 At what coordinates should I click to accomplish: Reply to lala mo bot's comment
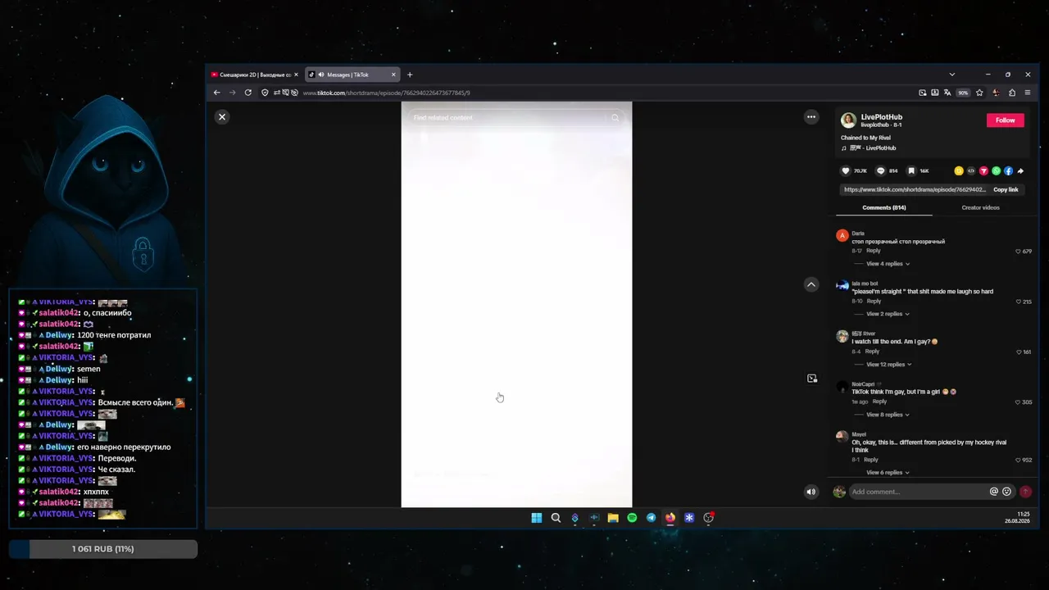coord(874,301)
